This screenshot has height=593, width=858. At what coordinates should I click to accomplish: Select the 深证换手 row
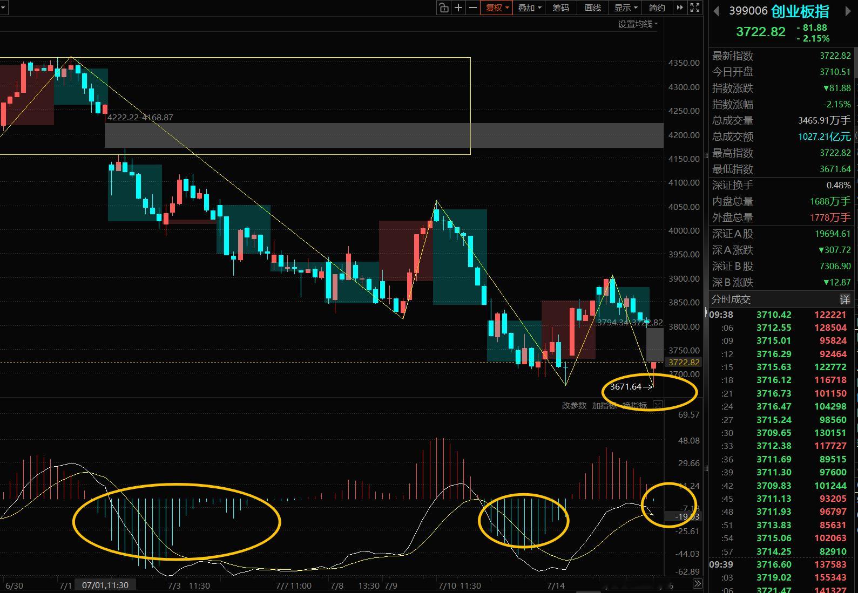point(781,185)
